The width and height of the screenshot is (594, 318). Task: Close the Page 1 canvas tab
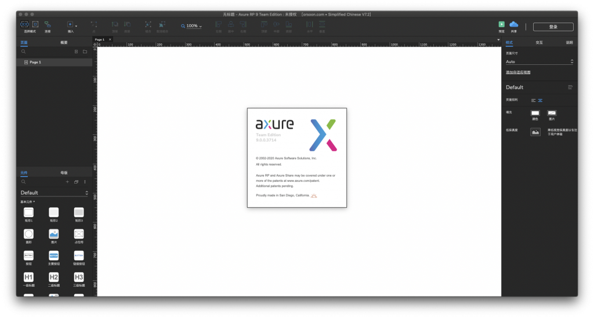pos(110,39)
